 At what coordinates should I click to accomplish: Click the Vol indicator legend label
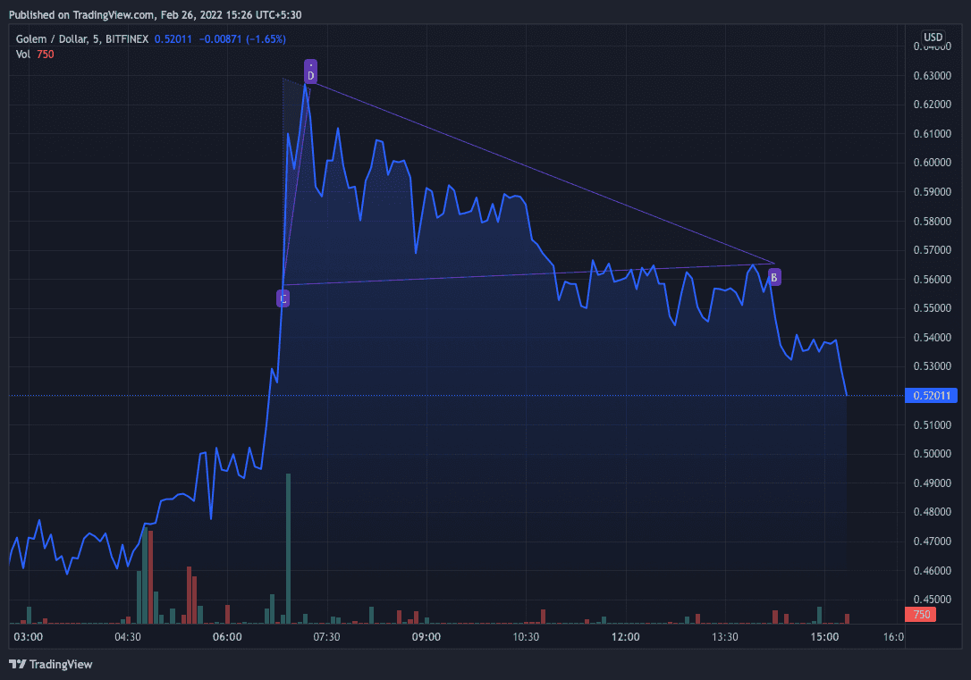23,55
